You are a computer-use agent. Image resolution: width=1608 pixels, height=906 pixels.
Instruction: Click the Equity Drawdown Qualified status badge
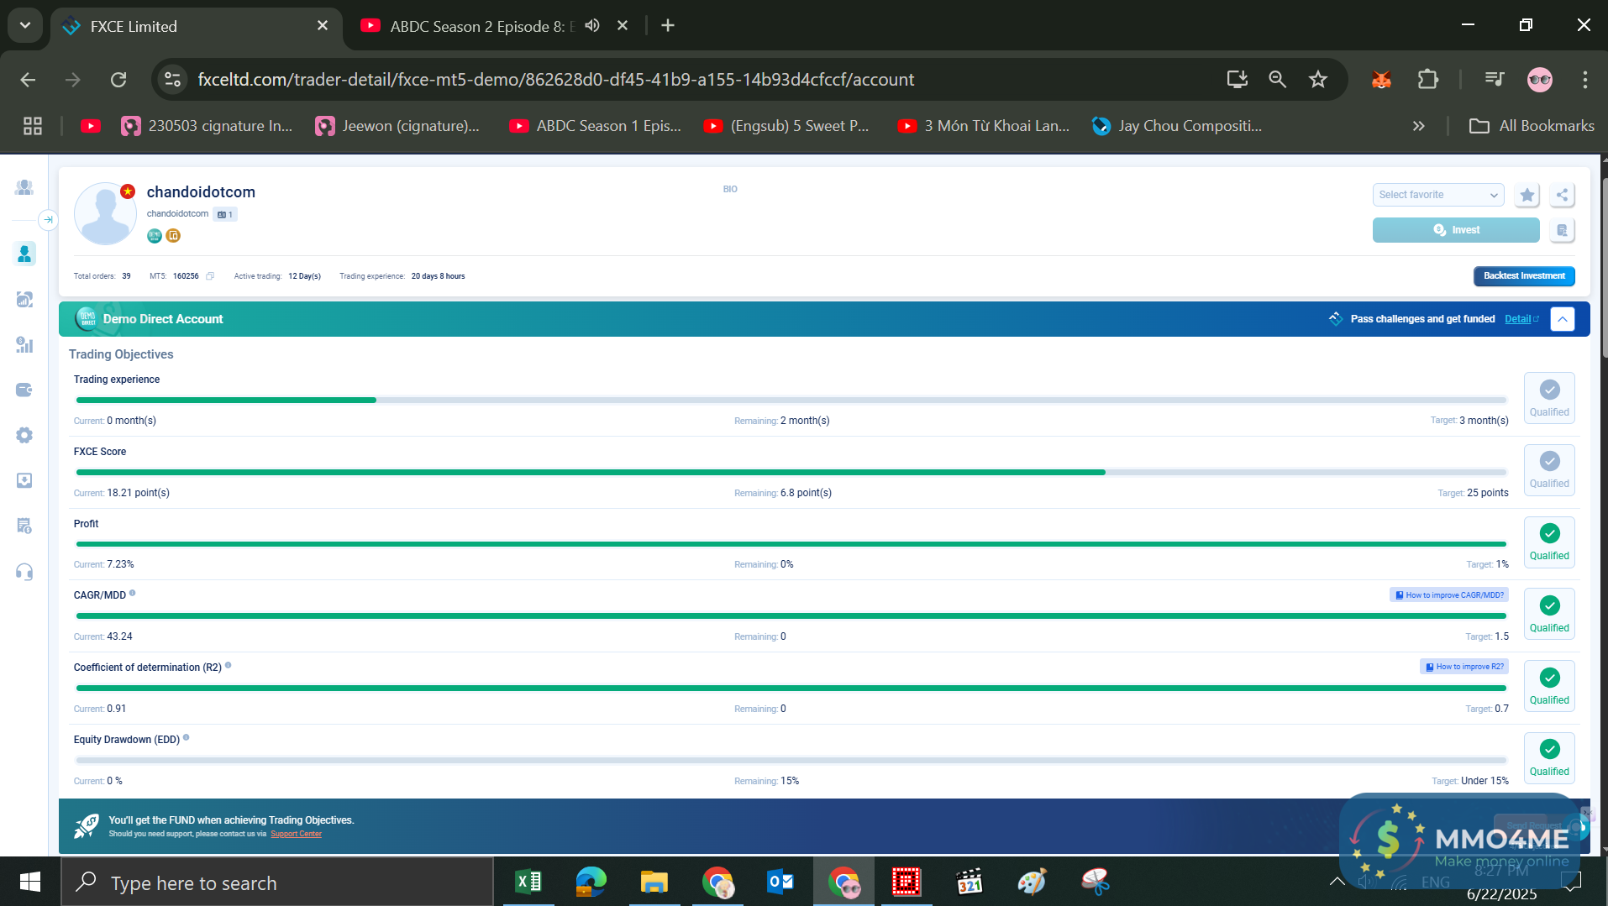click(x=1549, y=757)
